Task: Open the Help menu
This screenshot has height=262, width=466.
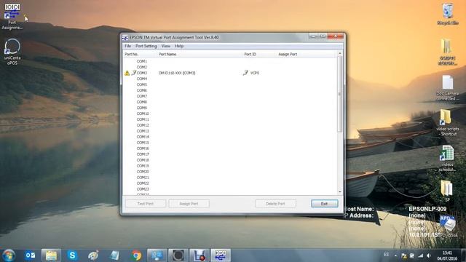Action: [x=179, y=46]
